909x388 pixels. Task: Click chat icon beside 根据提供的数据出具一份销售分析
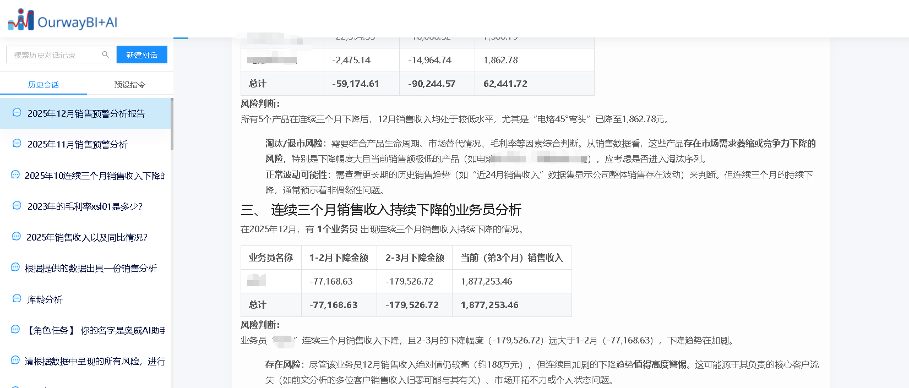click(15, 267)
